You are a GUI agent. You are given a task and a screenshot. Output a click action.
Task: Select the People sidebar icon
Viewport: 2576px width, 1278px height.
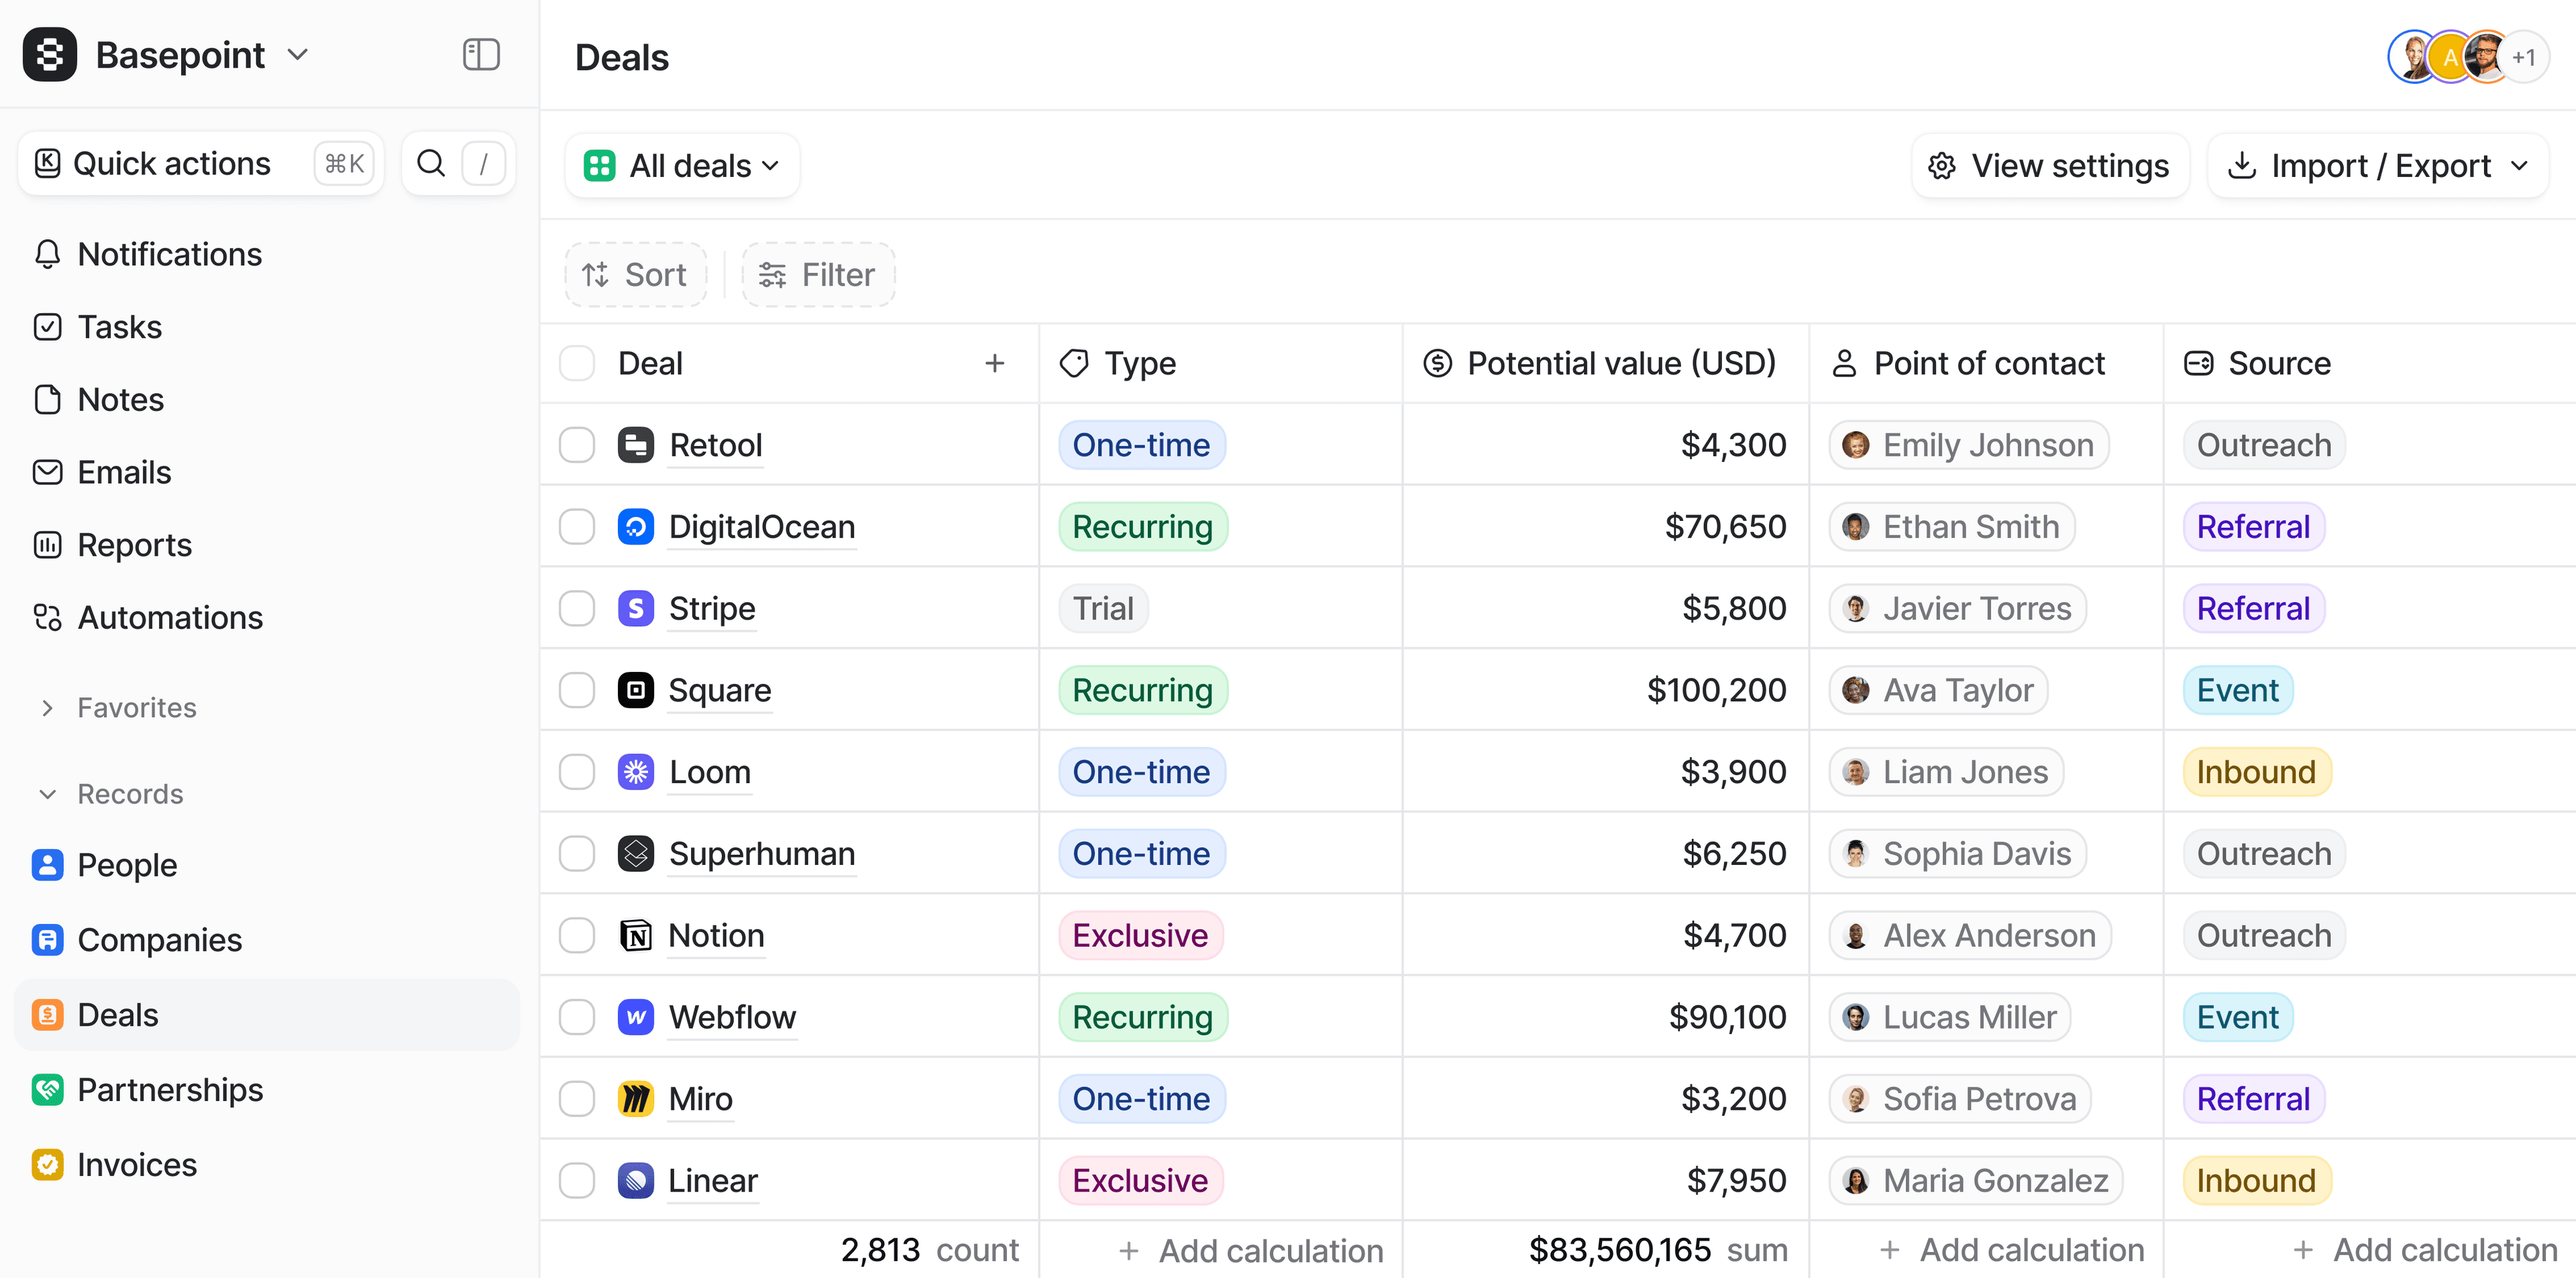pos(47,864)
